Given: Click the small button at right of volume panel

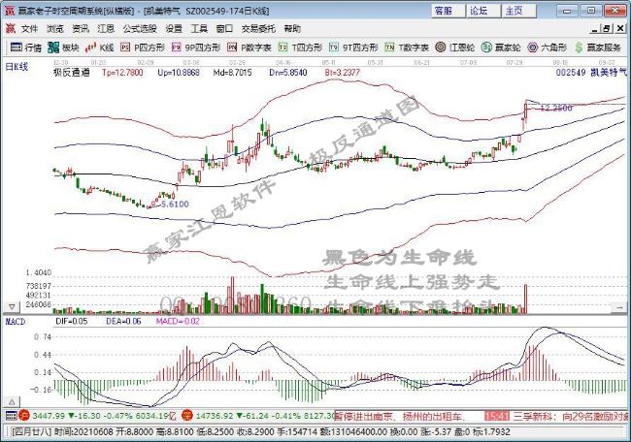Looking at the screenshot, I should (x=619, y=307).
